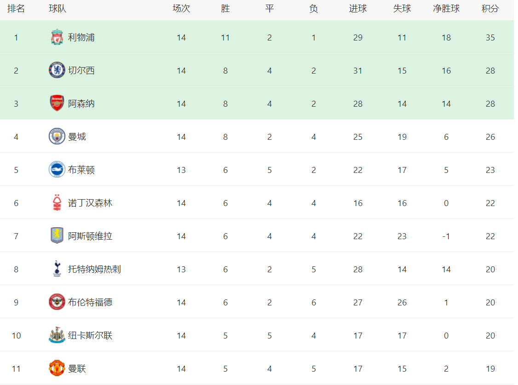Image resolution: width=518 pixels, height=385 pixels.
Task: Click the Newcastle United crest icon
Action: tap(57, 335)
